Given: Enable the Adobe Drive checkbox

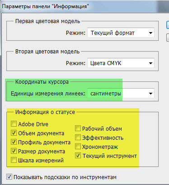Looking at the screenshot, I should [14, 124].
